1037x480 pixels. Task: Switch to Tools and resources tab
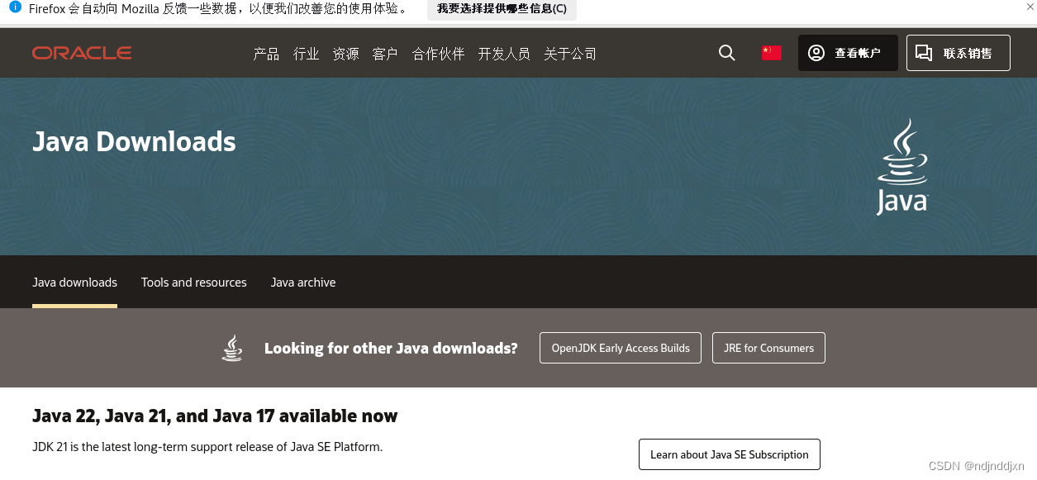pos(193,283)
